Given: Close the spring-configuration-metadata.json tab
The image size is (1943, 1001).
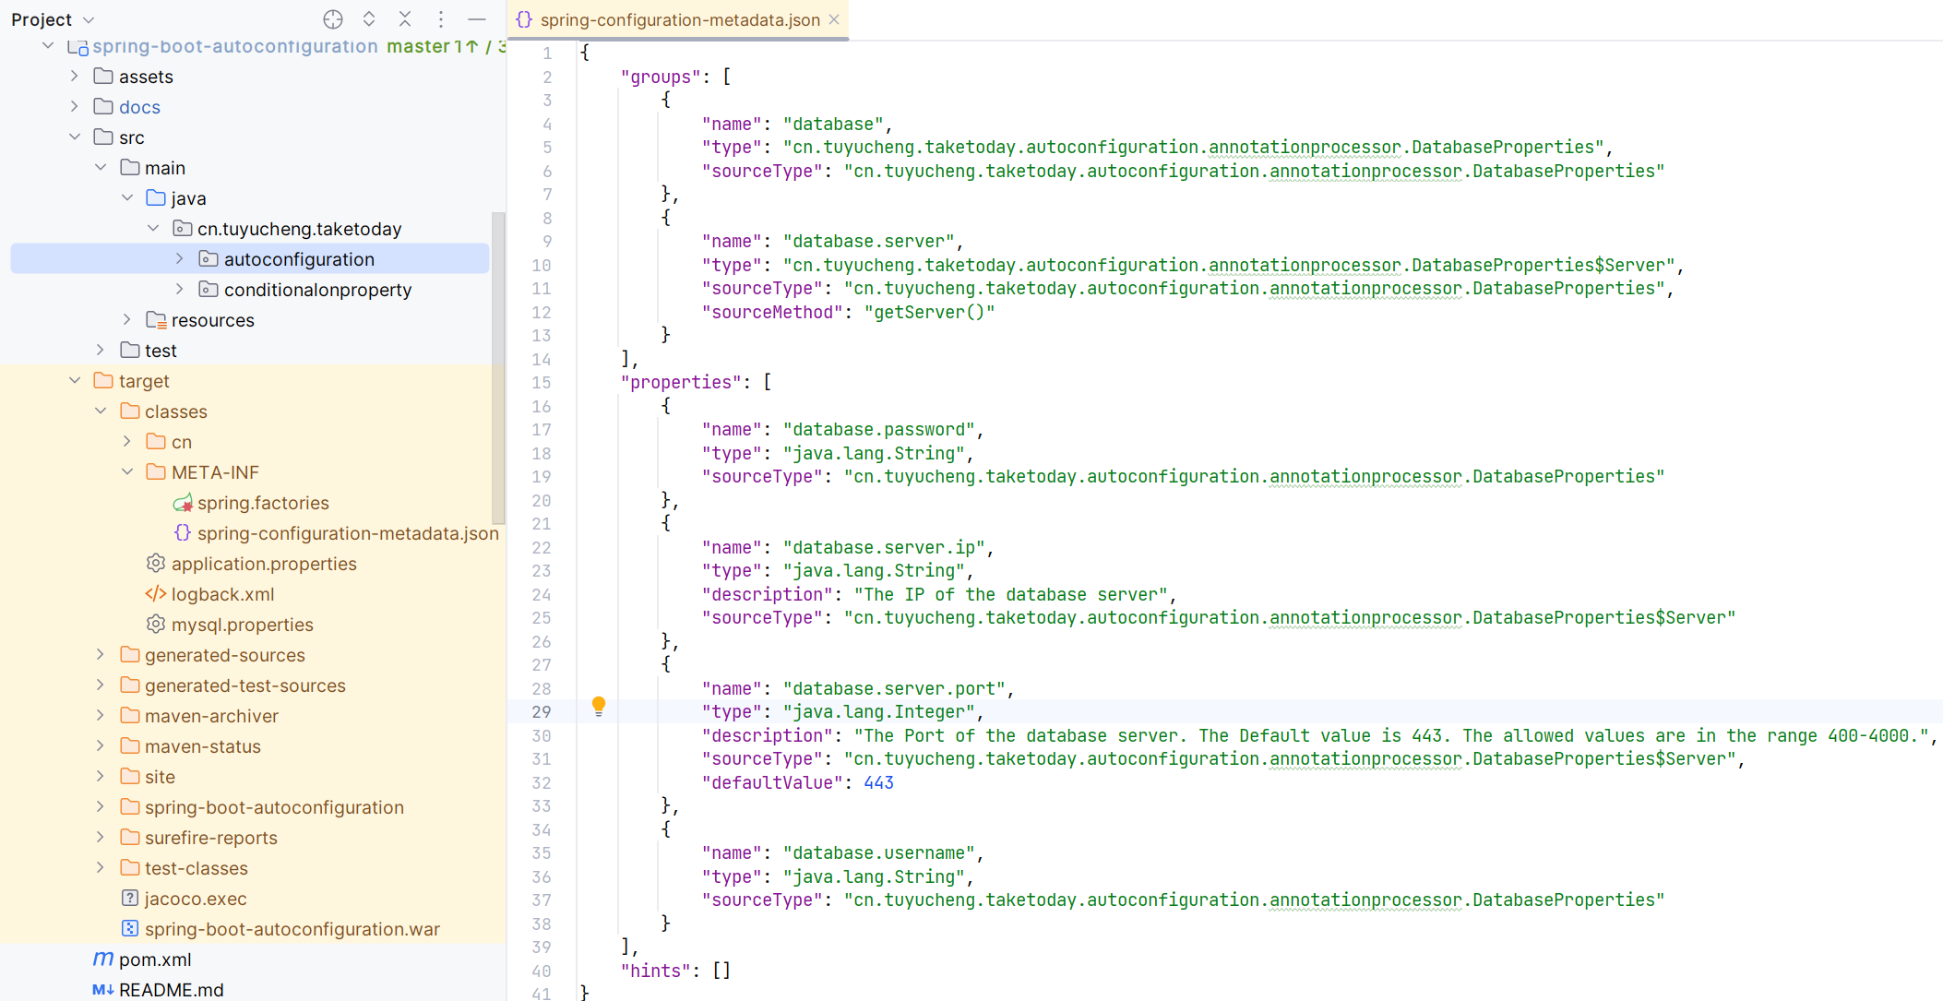Looking at the screenshot, I should 834,19.
